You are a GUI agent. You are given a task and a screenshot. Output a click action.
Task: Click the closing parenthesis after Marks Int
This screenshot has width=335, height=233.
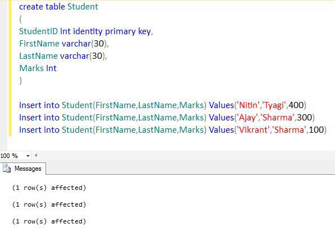coord(21,81)
